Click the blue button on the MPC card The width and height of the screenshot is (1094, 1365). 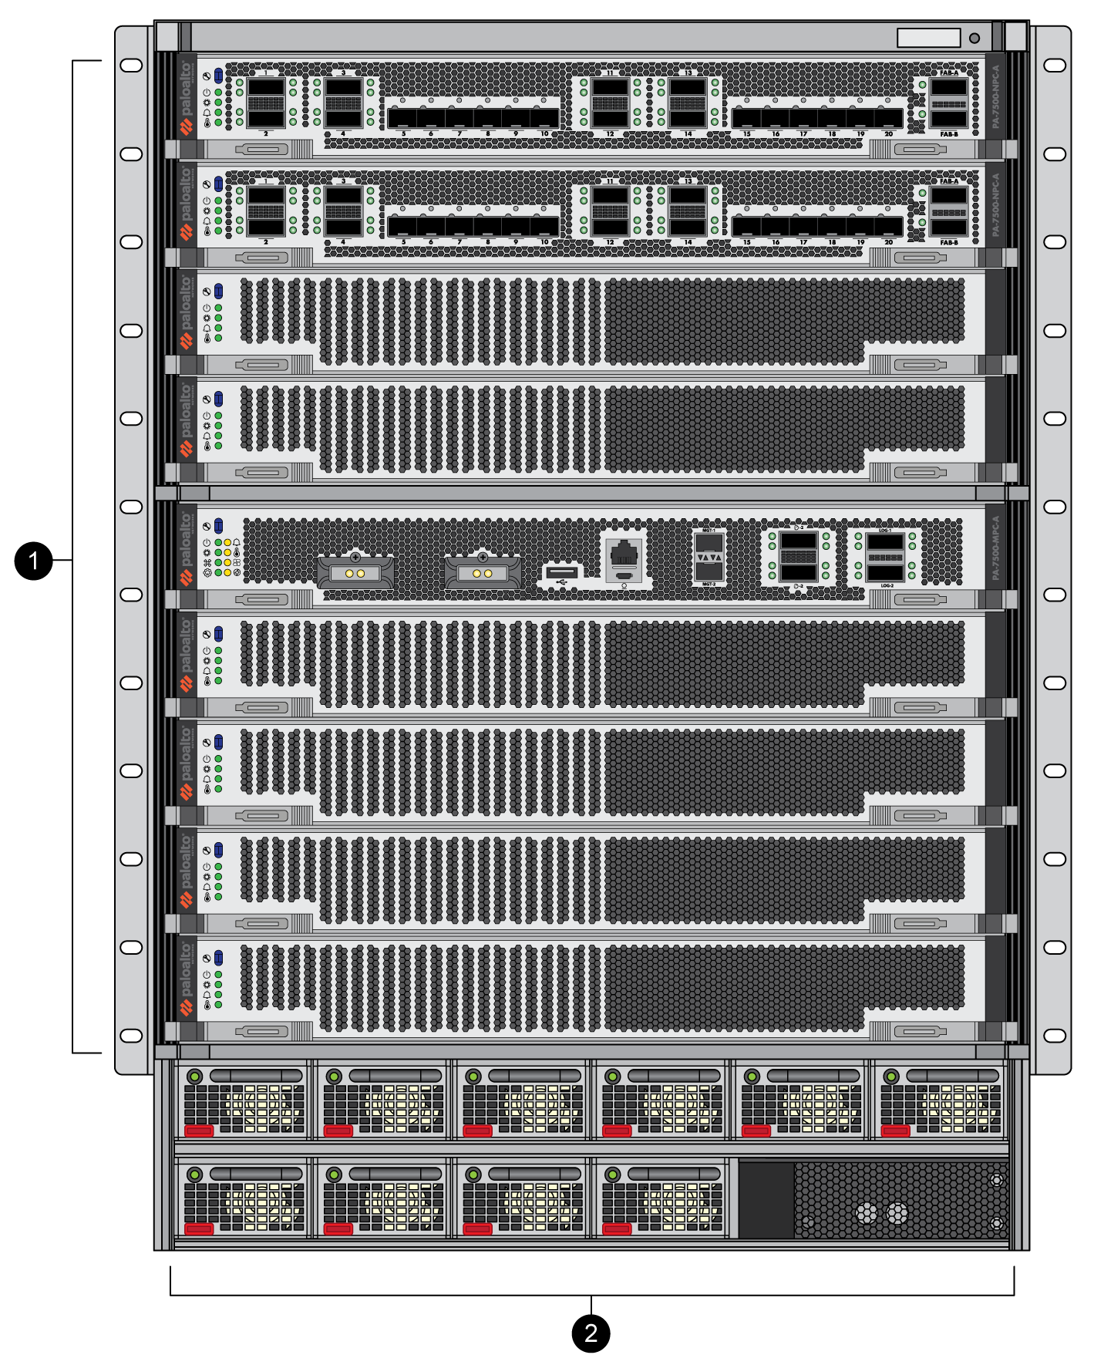tap(218, 526)
